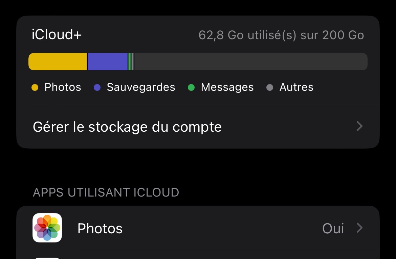Click the Apps utilisant iCloud section header
Image resolution: width=396 pixels, height=259 pixels.
click(106, 192)
